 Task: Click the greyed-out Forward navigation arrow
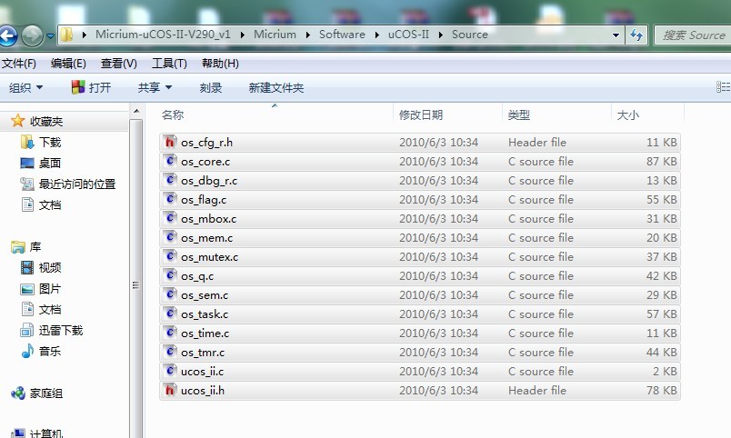click(x=32, y=35)
